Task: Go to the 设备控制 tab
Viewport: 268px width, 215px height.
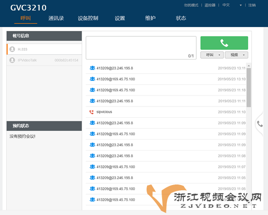Action: (x=88, y=18)
